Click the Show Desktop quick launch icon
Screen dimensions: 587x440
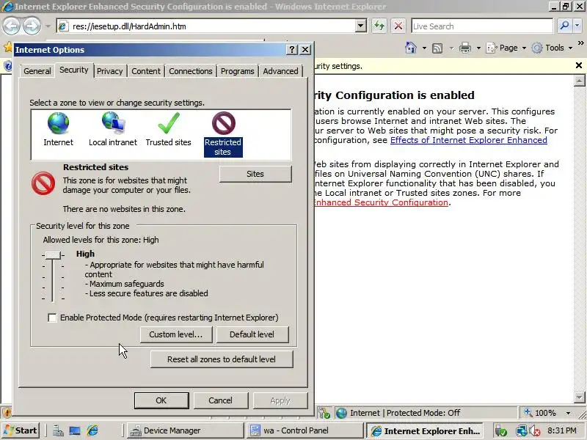[x=75, y=431]
